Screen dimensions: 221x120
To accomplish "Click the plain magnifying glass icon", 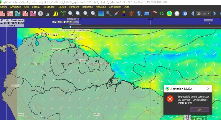I will [x=109, y=13].
